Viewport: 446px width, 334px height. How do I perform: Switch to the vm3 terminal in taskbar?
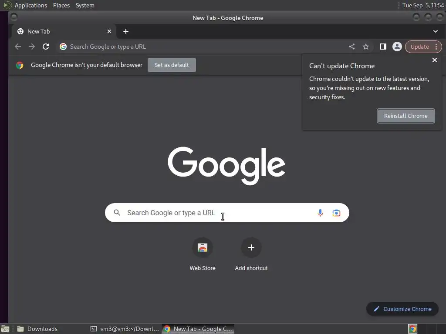click(x=125, y=329)
